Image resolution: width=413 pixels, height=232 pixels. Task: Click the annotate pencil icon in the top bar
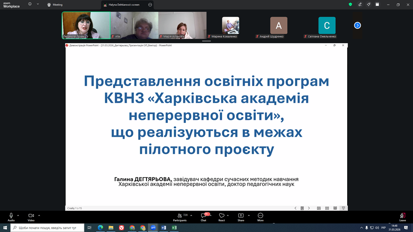[x=360, y=5]
